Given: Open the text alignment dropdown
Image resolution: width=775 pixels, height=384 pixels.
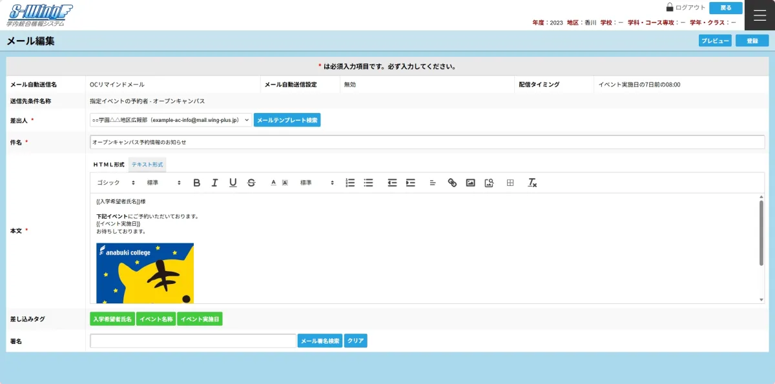Looking at the screenshot, I should coord(433,183).
